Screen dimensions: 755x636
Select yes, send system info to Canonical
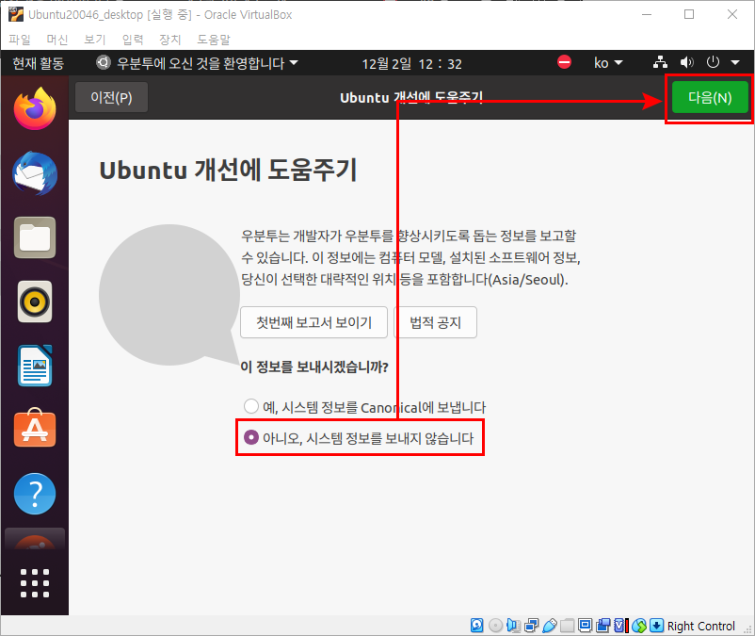pos(364,407)
